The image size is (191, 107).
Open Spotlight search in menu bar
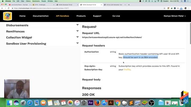182,1
